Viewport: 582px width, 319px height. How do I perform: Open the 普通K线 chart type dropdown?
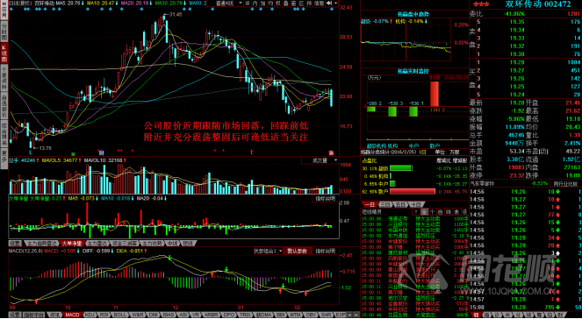point(229,3)
